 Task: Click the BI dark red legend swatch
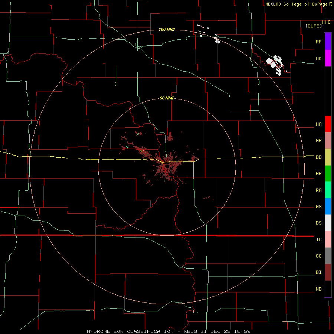[328, 272]
